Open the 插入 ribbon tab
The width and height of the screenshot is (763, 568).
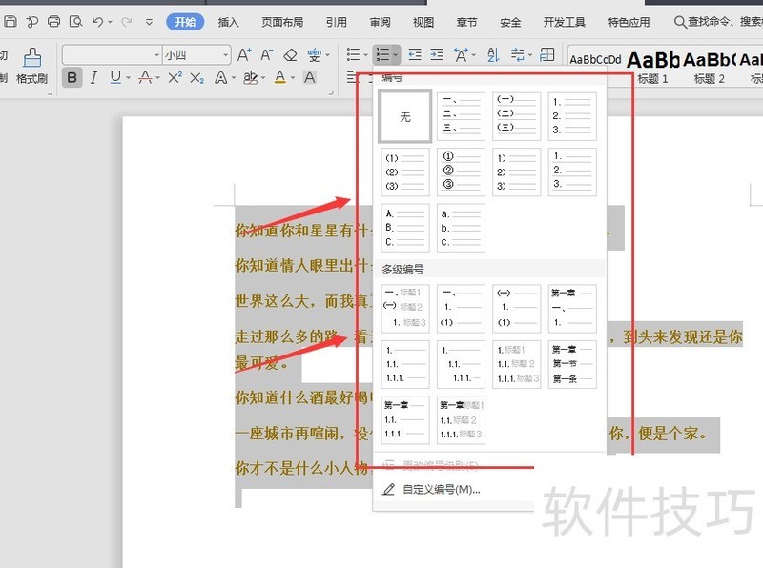(228, 22)
